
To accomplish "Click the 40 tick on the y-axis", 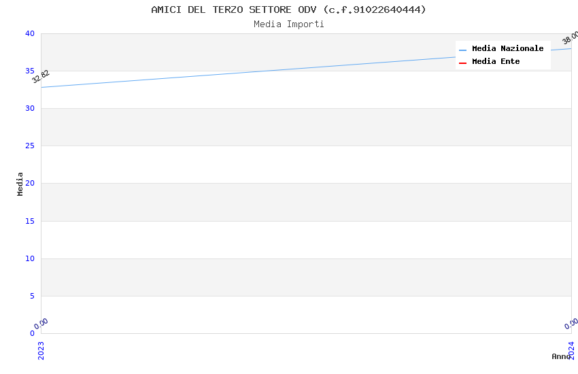I will (x=30, y=34).
